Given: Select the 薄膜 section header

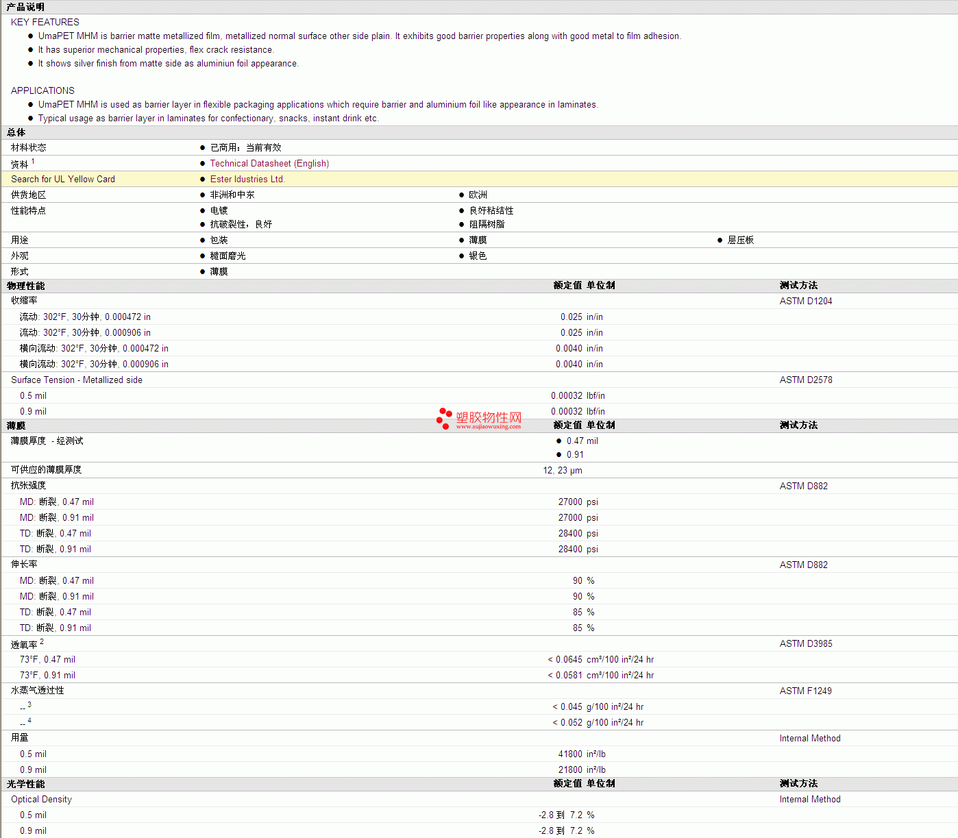Looking at the screenshot, I should coord(16,426).
